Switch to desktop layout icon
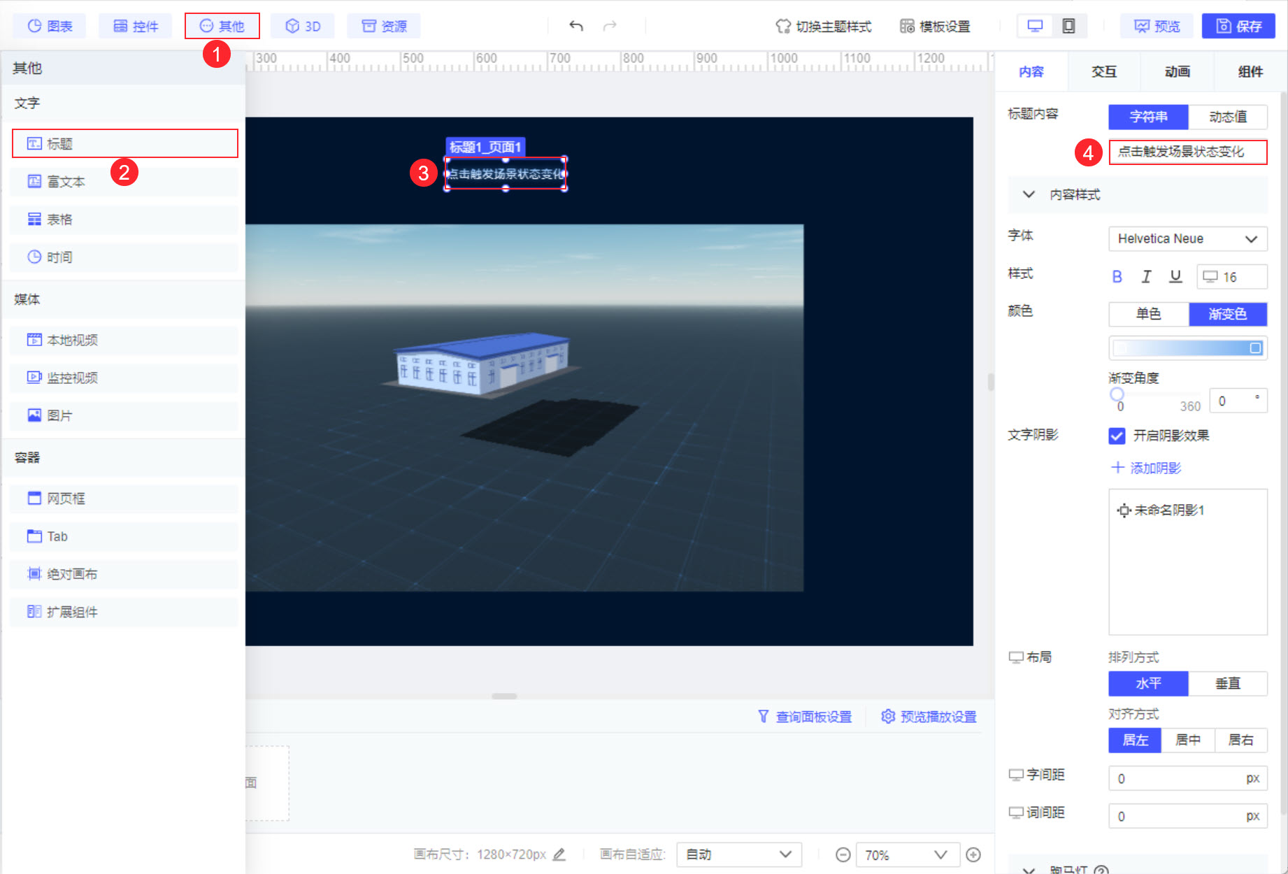Viewport: 1288px width, 874px height. [1035, 27]
